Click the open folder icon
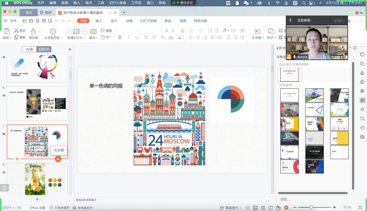 click(x=25, y=21)
